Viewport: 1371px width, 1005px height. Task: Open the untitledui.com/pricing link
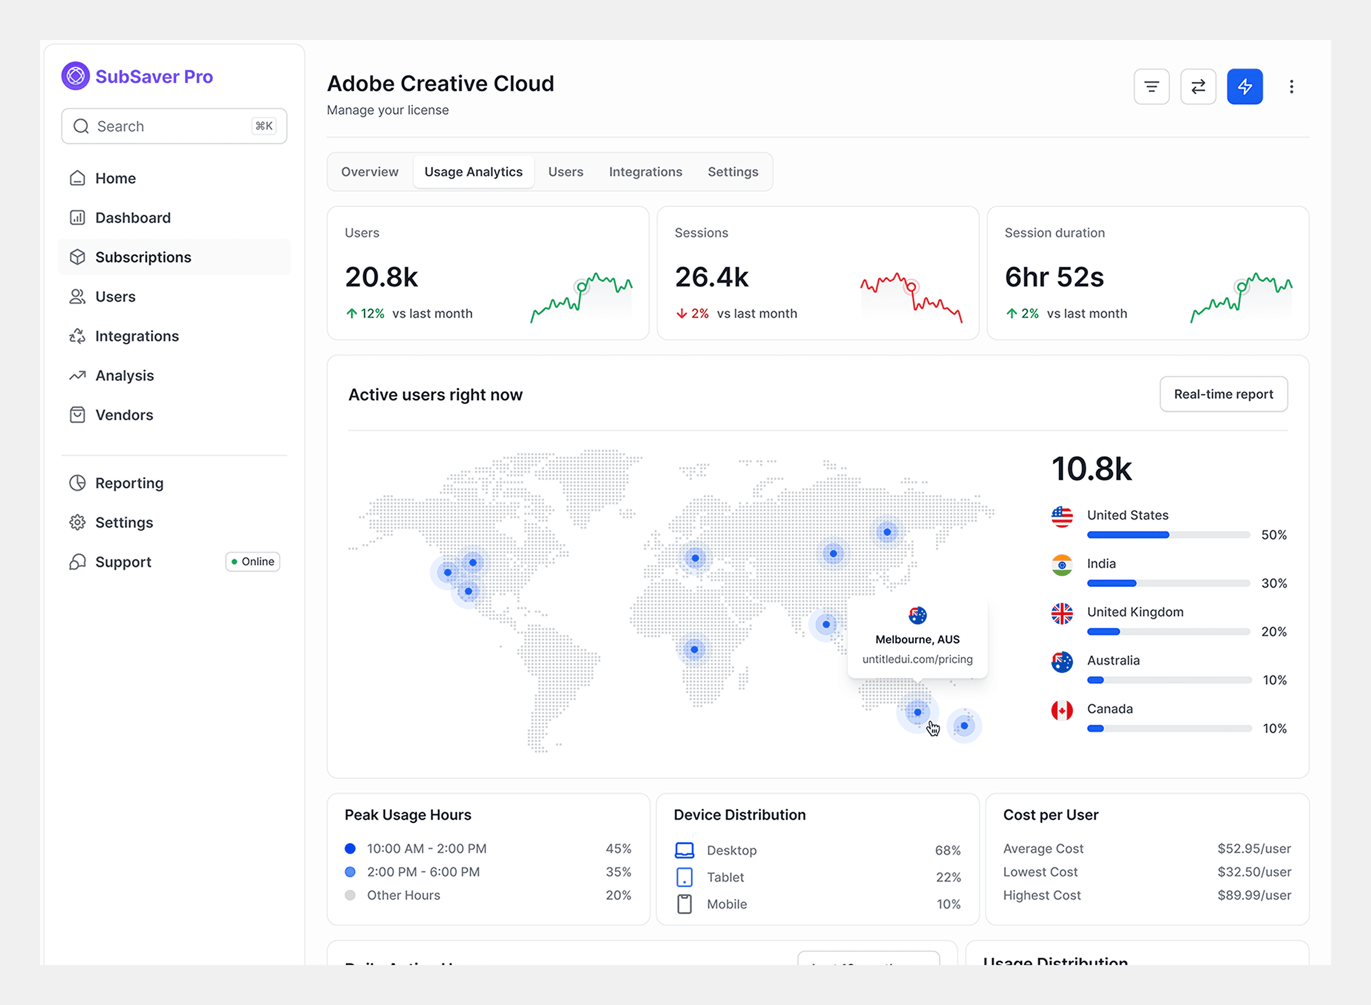point(917,659)
